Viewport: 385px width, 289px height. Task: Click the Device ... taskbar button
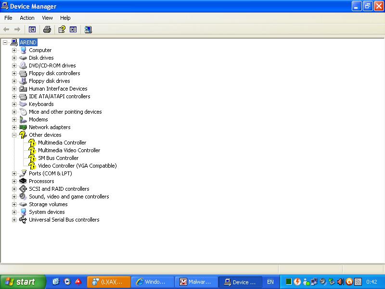pyautogui.click(x=240, y=282)
